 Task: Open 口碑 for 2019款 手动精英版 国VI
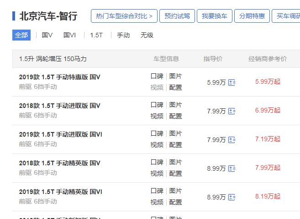point(157,191)
